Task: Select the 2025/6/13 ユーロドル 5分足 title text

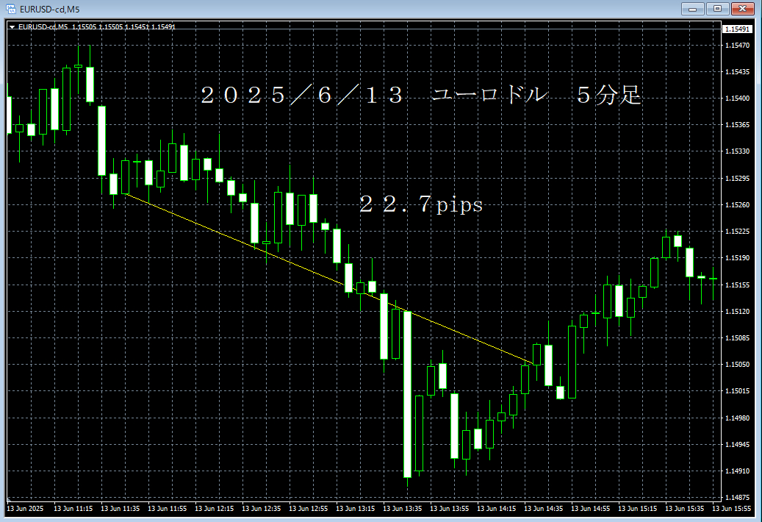Action: (421, 95)
